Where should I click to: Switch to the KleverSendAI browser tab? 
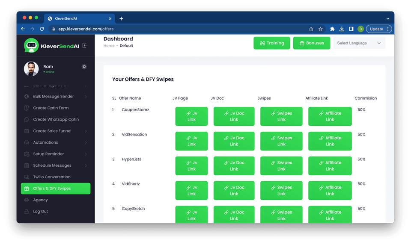80,18
